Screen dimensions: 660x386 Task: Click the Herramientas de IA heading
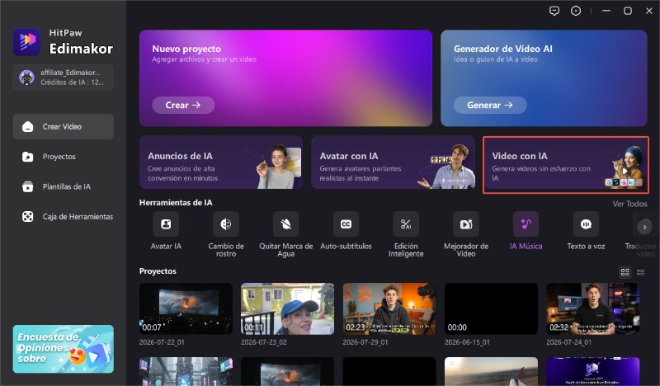(176, 202)
